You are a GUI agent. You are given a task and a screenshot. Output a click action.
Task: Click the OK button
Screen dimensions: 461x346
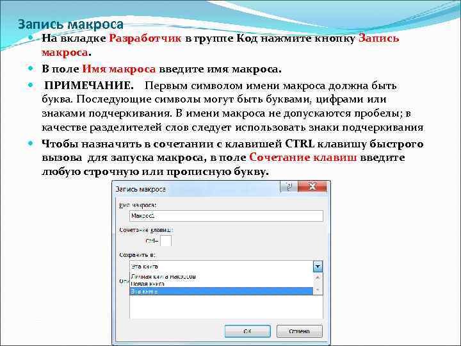click(x=248, y=331)
